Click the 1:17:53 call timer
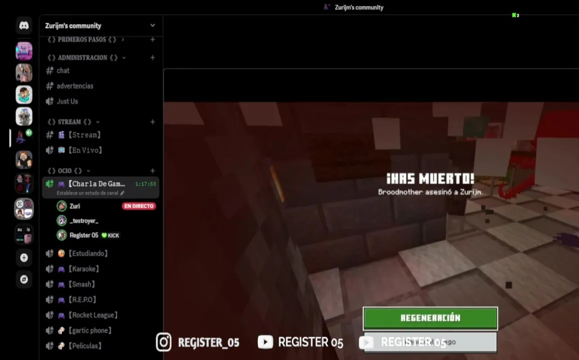The height and width of the screenshot is (360, 579). coord(146,183)
